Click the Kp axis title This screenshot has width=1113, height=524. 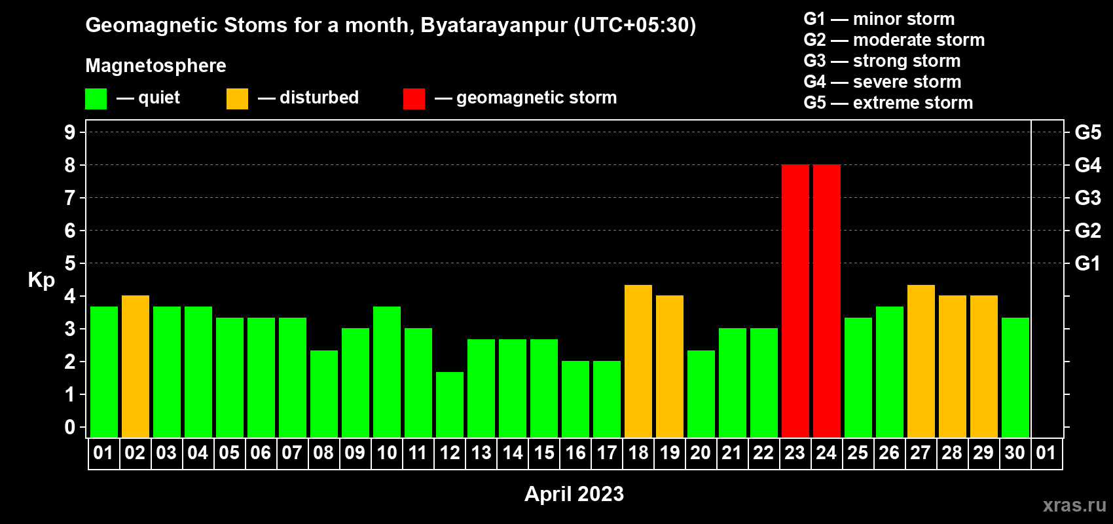point(41,280)
